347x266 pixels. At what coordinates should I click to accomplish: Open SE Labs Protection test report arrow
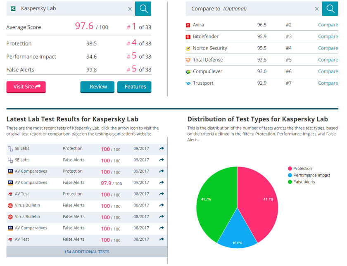(x=162, y=149)
